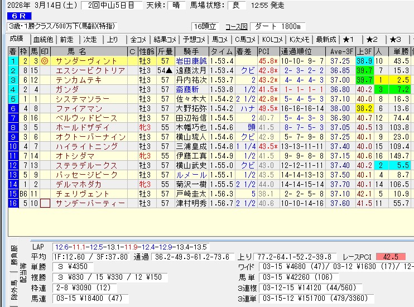Click finishing position 16 blue box
The image size is (414, 307).
click(12, 203)
